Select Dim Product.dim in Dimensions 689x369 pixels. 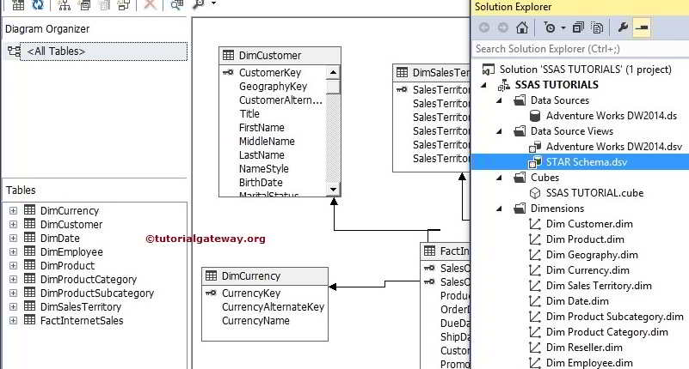pyautogui.click(x=585, y=239)
